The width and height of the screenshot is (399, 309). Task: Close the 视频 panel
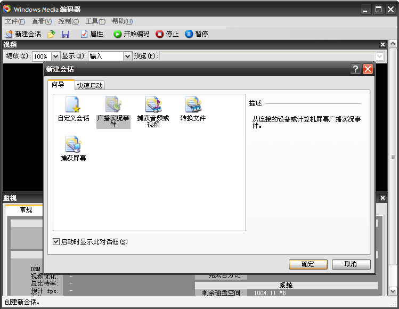382,45
